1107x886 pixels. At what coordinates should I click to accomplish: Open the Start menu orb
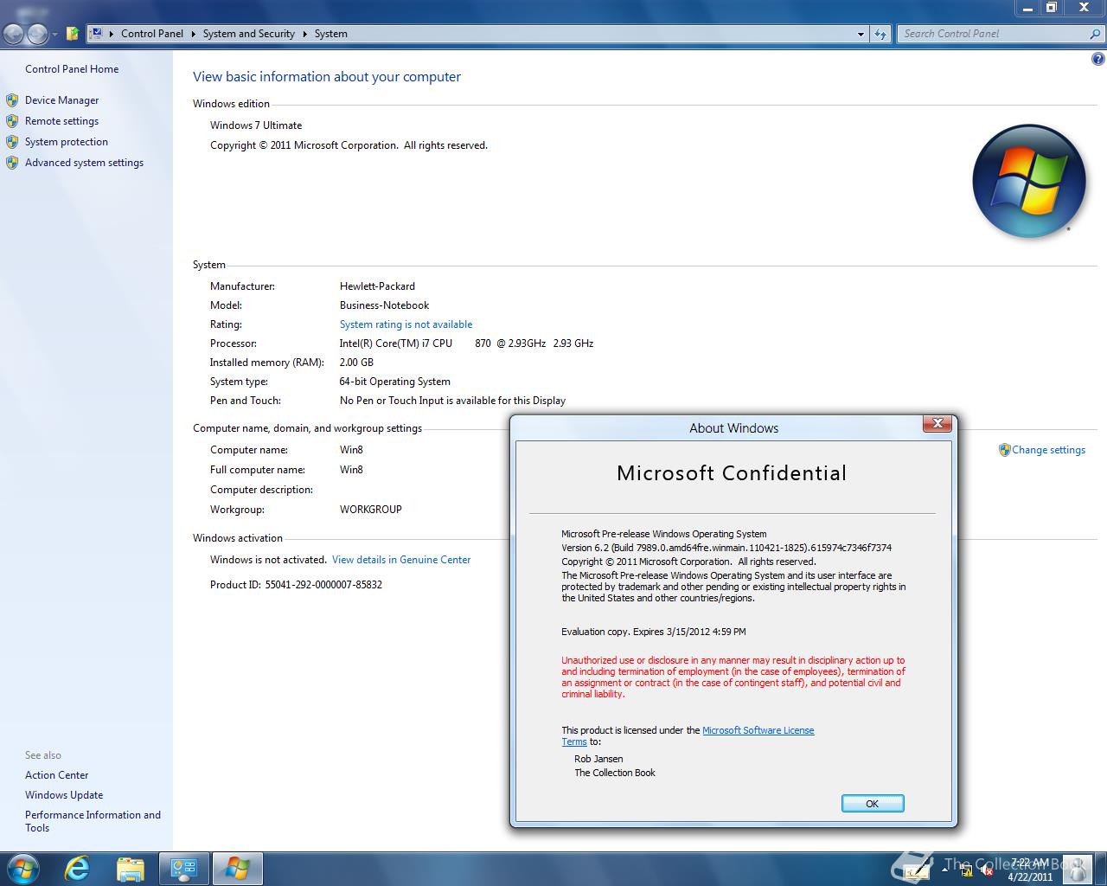coord(22,869)
